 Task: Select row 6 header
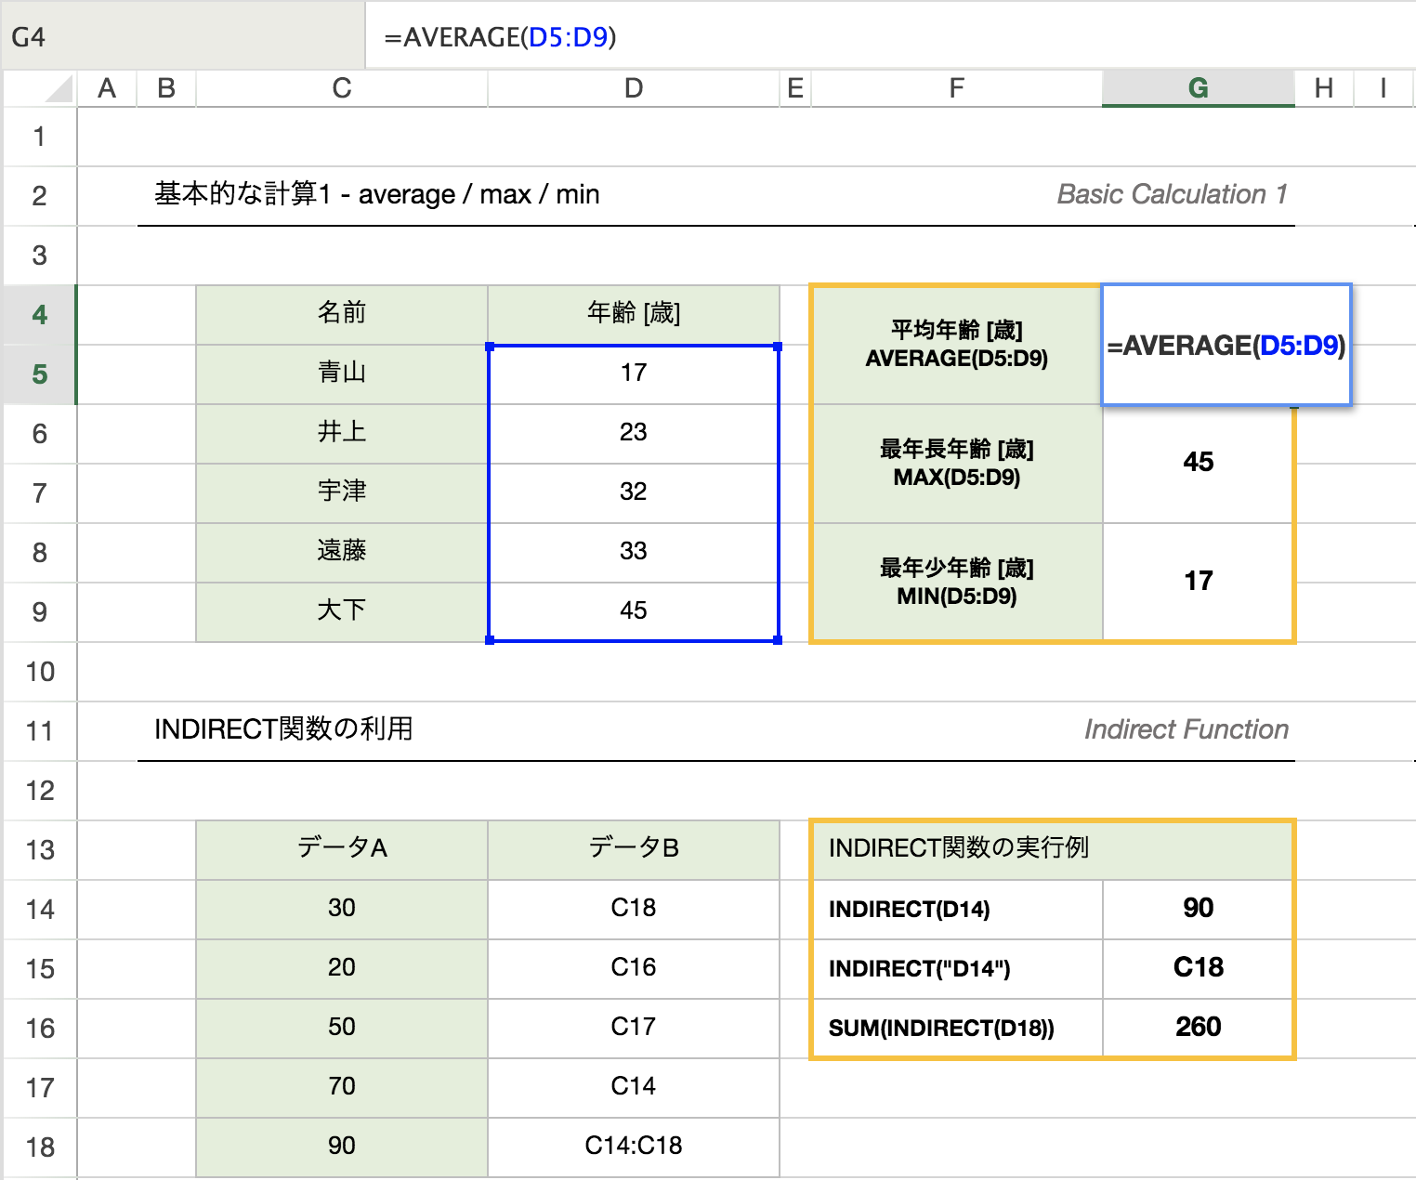point(39,434)
